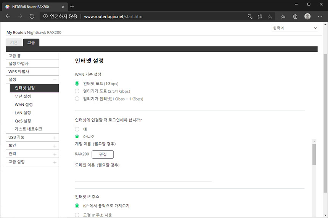
Task: Open the not-secure site info icon
Action: pyautogui.click(x=45, y=16)
